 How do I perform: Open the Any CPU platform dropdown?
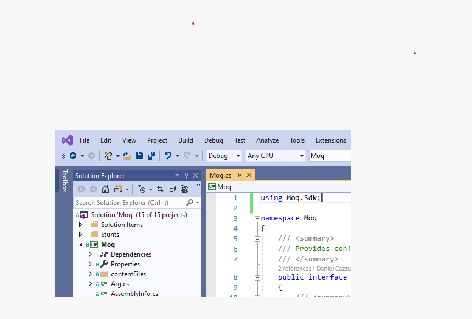pyautogui.click(x=275, y=156)
